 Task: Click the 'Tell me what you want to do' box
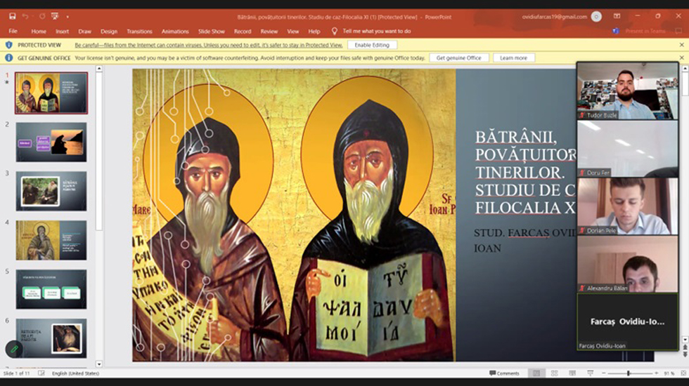point(377,31)
